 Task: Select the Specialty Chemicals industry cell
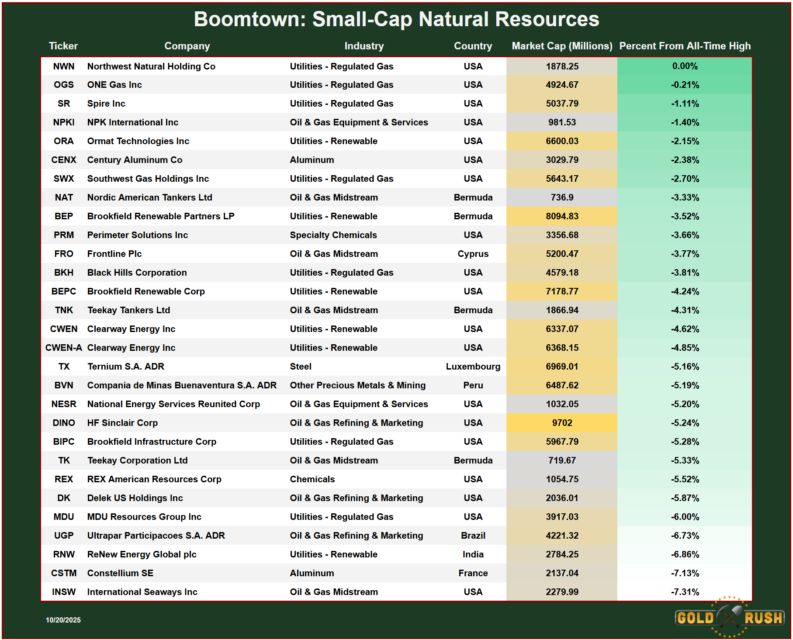pyautogui.click(x=333, y=235)
